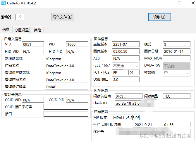
Task: Click the HID VID field
Action: [33, 52]
